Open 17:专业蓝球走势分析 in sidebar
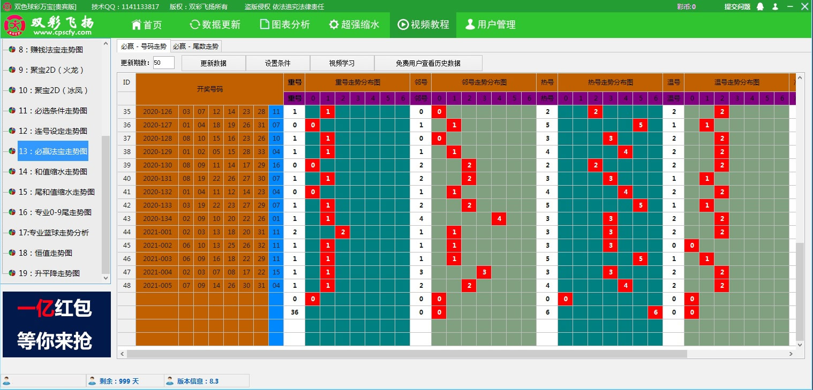813x390 pixels. [54, 233]
